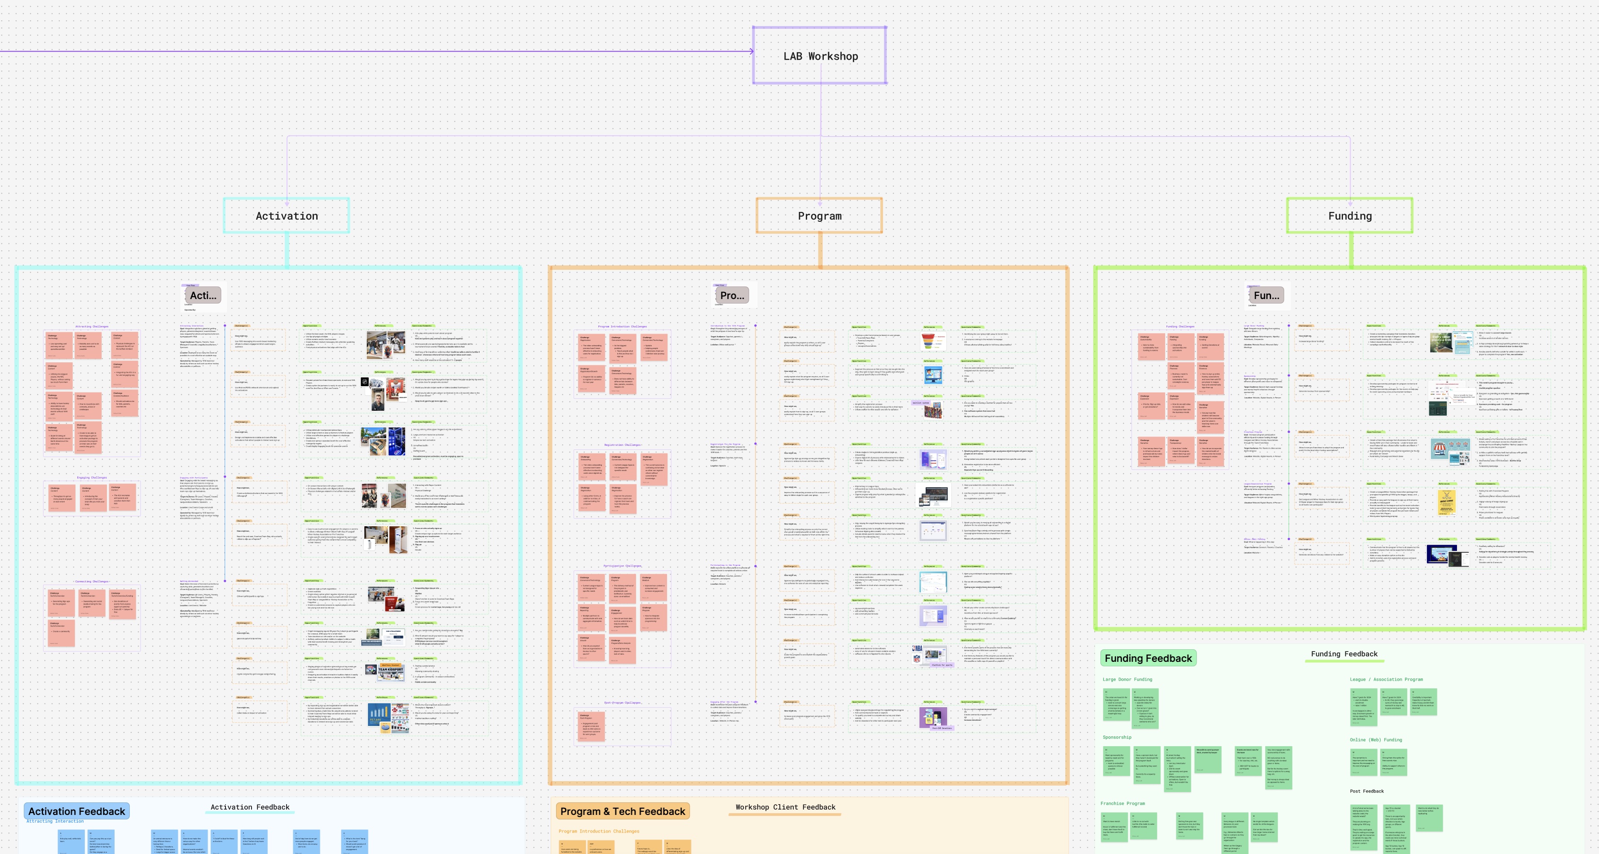Select the 'Every dollar plants a tree' image
1599x854 pixels.
click(x=1441, y=343)
